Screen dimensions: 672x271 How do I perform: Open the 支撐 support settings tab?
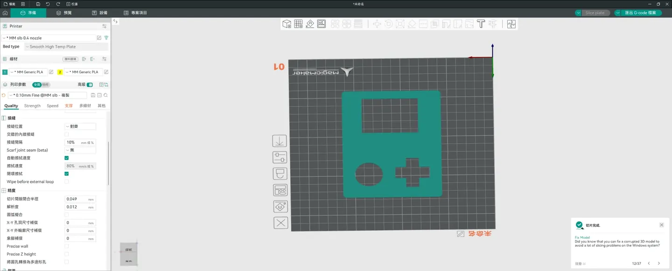pos(69,106)
